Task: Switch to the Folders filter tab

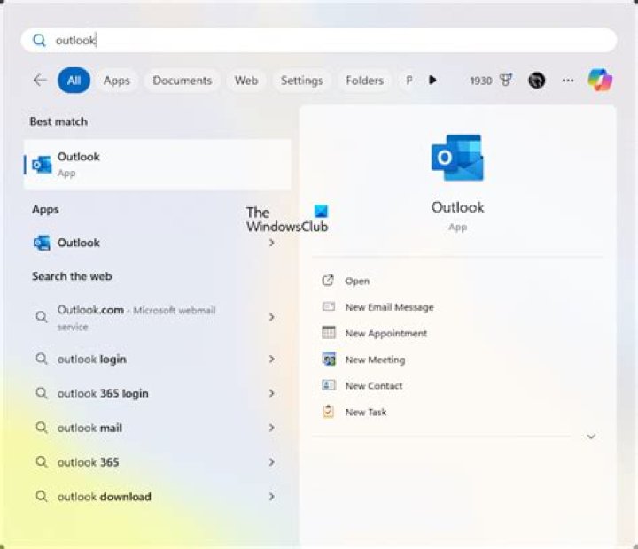Action: (x=364, y=81)
